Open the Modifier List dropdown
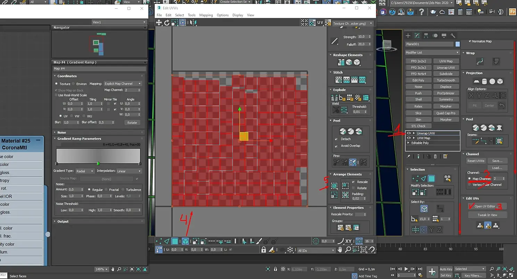The image size is (517, 279). (432, 52)
